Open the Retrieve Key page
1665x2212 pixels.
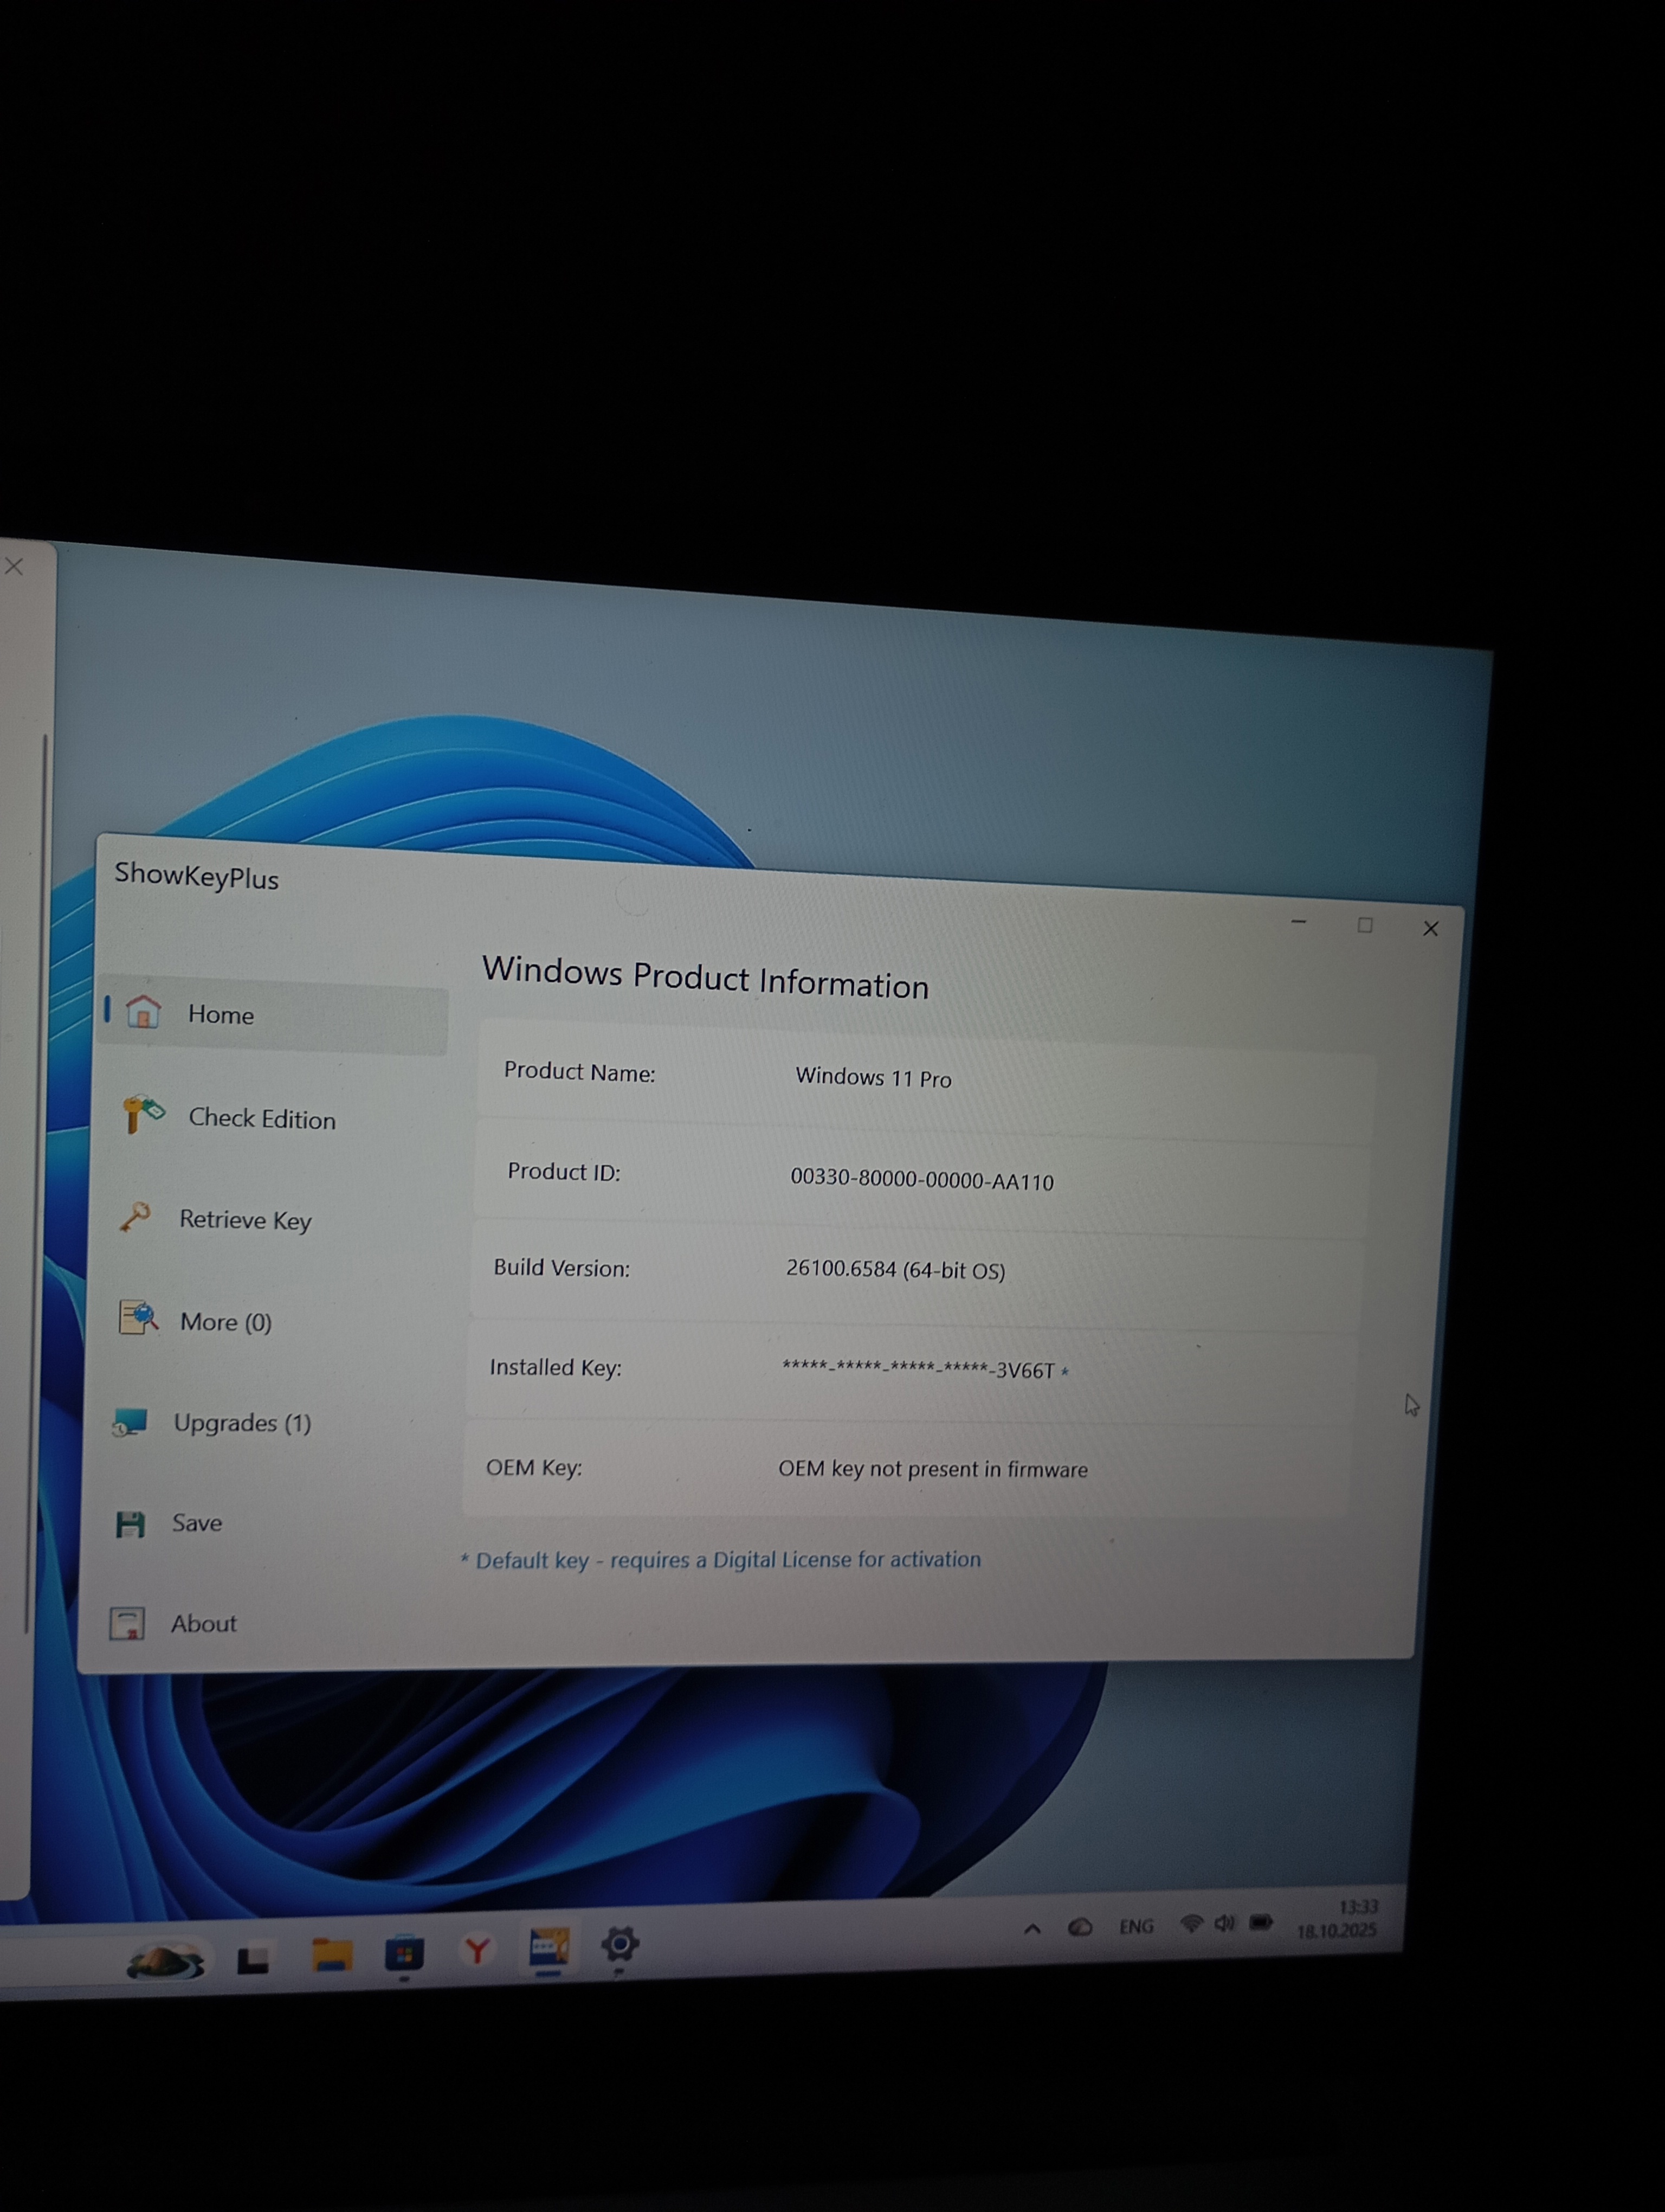point(245,1220)
